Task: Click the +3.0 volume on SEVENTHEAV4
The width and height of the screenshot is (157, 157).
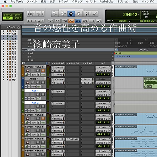Action: tap(100, 146)
